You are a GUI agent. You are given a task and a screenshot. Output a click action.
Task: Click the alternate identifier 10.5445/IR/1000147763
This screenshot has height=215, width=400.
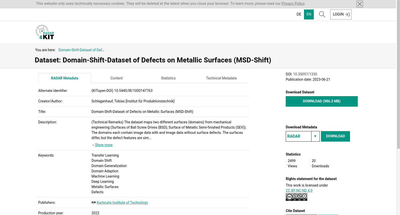(x=133, y=91)
